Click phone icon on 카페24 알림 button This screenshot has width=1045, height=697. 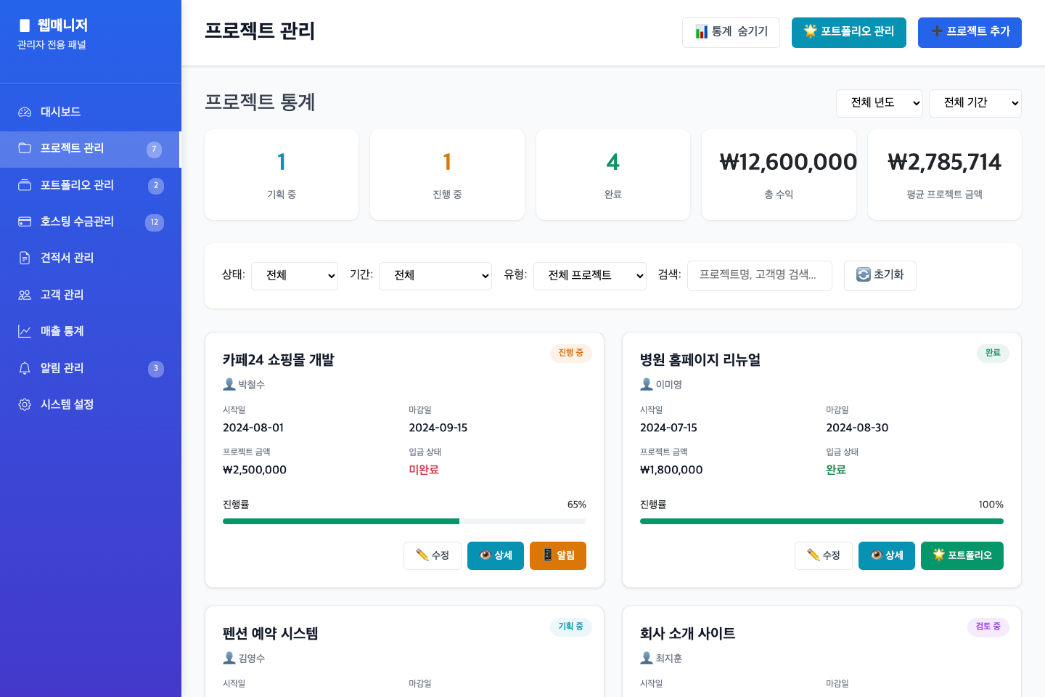[x=548, y=555]
